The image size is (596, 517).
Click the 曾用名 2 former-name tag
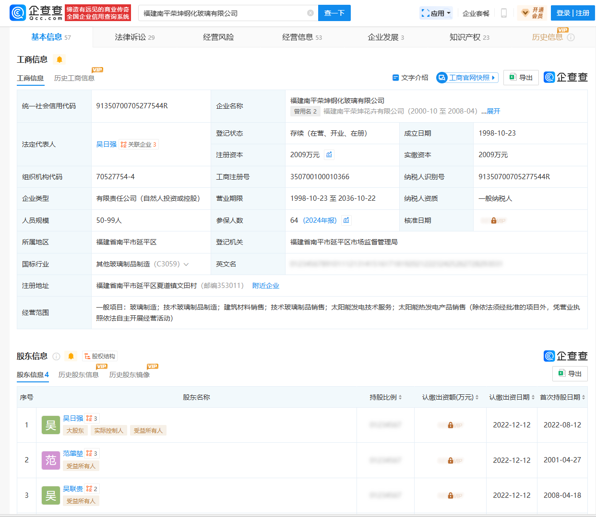pyautogui.click(x=305, y=111)
